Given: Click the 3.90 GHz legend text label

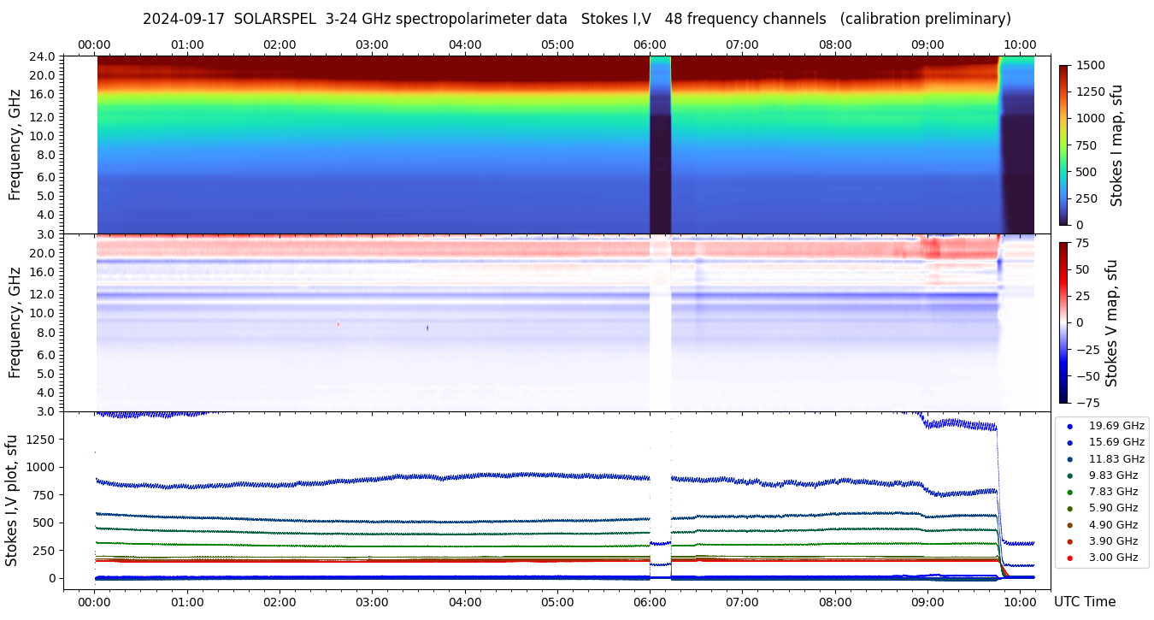Looking at the screenshot, I should point(1113,541).
